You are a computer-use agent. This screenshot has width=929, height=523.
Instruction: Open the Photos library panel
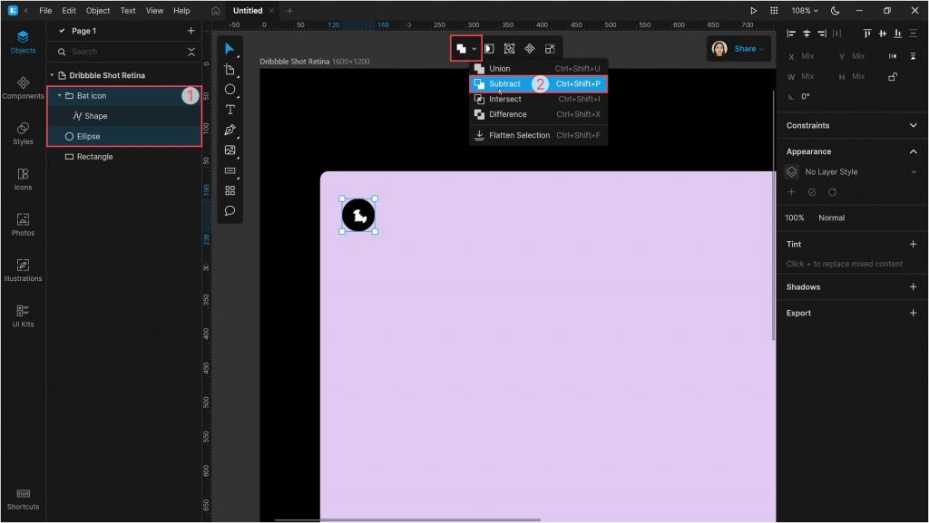pyautogui.click(x=23, y=224)
